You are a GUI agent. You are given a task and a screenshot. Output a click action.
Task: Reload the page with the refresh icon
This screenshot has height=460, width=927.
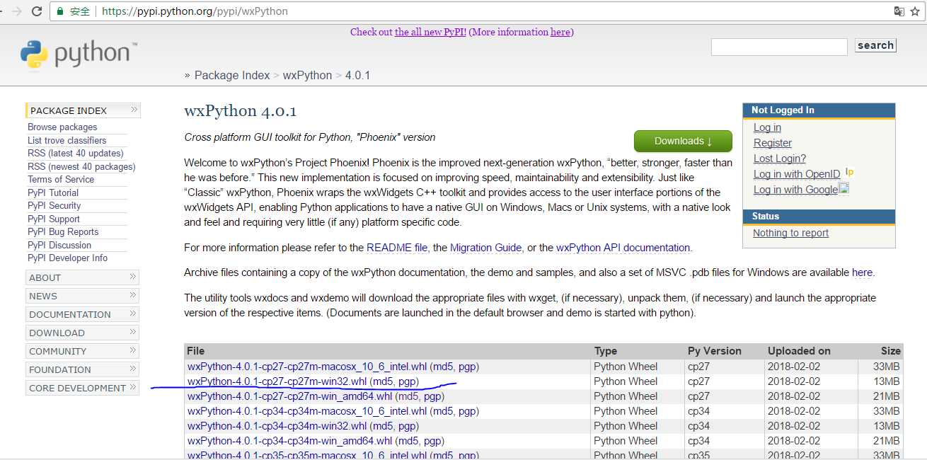37,11
